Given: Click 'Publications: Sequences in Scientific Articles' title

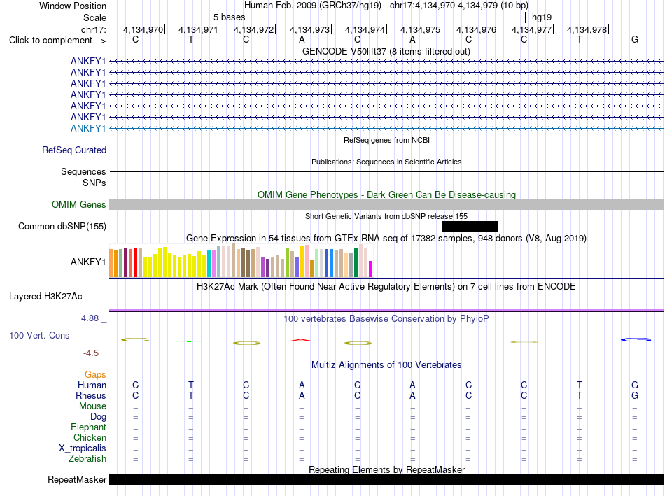Looking at the screenshot, I should [x=386, y=162].
